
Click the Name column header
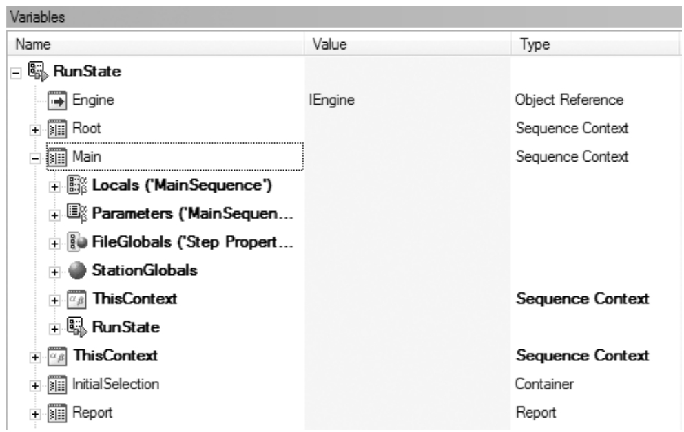click(156, 44)
